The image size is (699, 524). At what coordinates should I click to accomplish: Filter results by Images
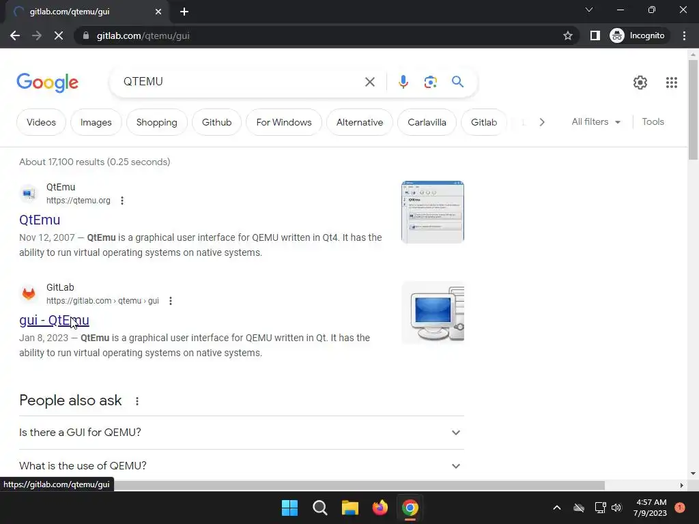coord(96,122)
